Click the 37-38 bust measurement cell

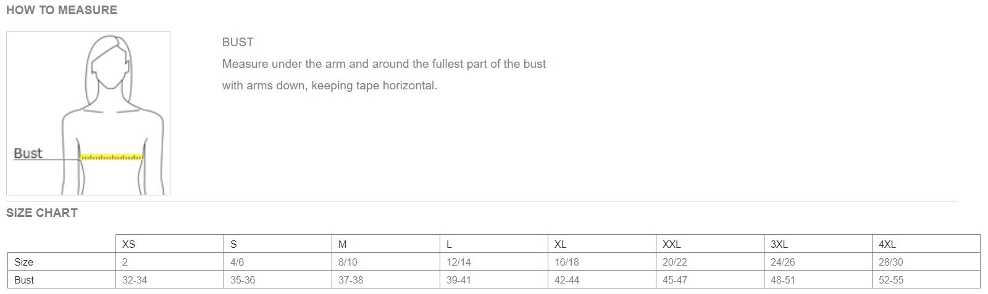coord(351,280)
